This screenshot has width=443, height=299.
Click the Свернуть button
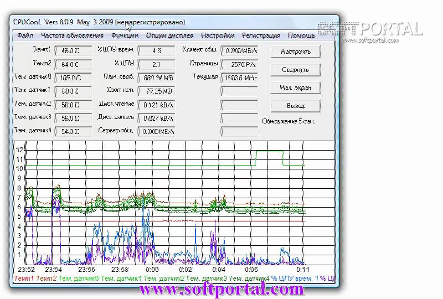point(296,70)
